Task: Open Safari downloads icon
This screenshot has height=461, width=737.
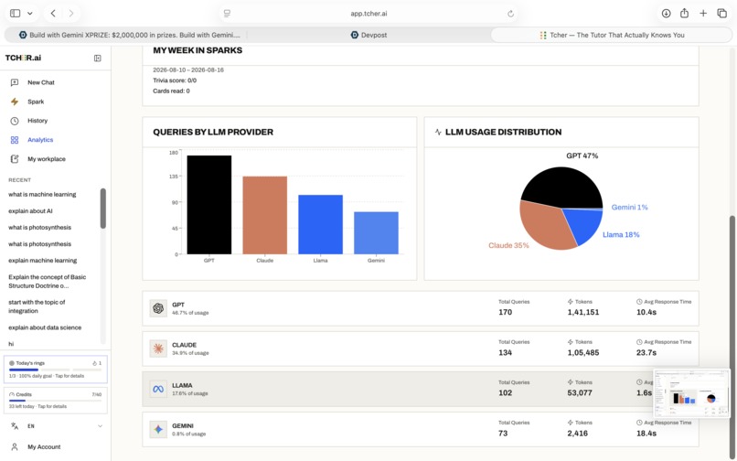Action: point(666,13)
